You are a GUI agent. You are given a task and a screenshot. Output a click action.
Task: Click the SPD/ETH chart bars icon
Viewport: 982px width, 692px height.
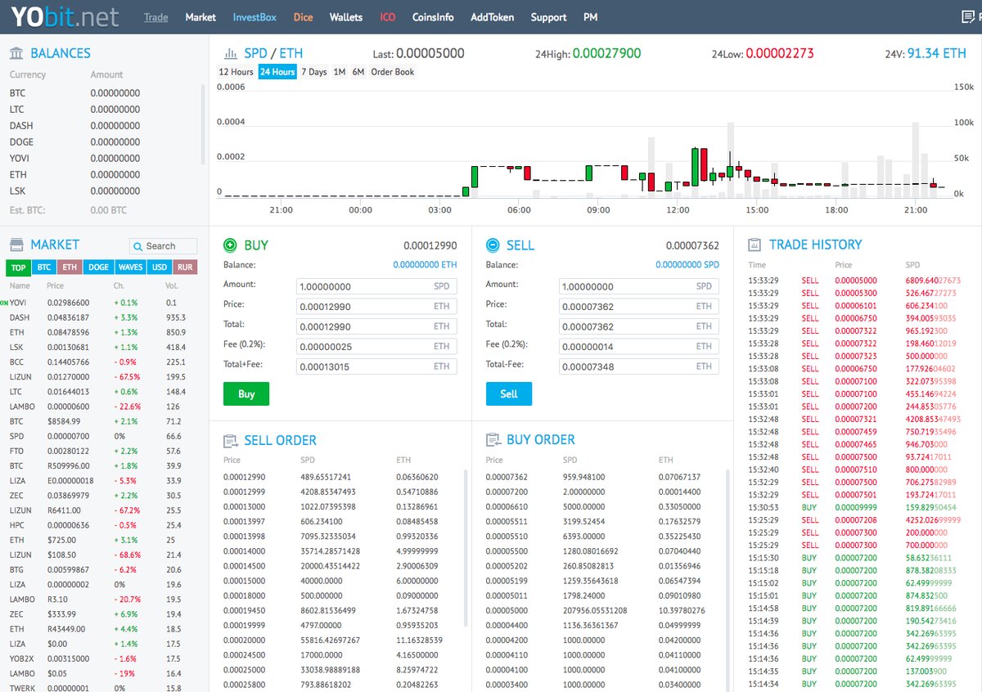(231, 54)
